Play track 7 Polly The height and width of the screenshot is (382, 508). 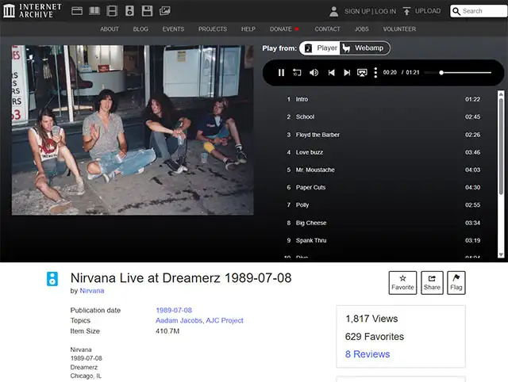383,205
